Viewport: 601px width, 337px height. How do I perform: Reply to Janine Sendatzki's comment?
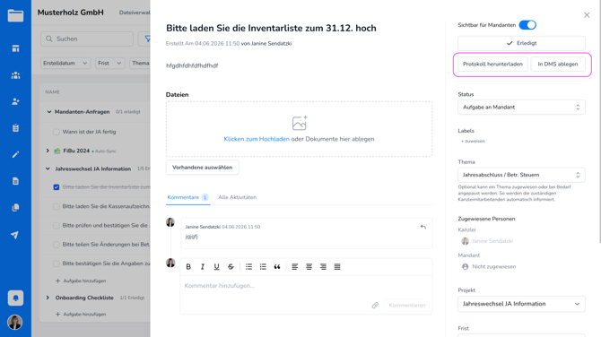423,227
